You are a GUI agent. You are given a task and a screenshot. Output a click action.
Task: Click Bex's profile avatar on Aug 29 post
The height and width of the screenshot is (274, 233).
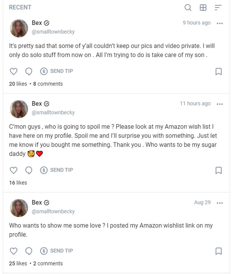click(x=19, y=208)
